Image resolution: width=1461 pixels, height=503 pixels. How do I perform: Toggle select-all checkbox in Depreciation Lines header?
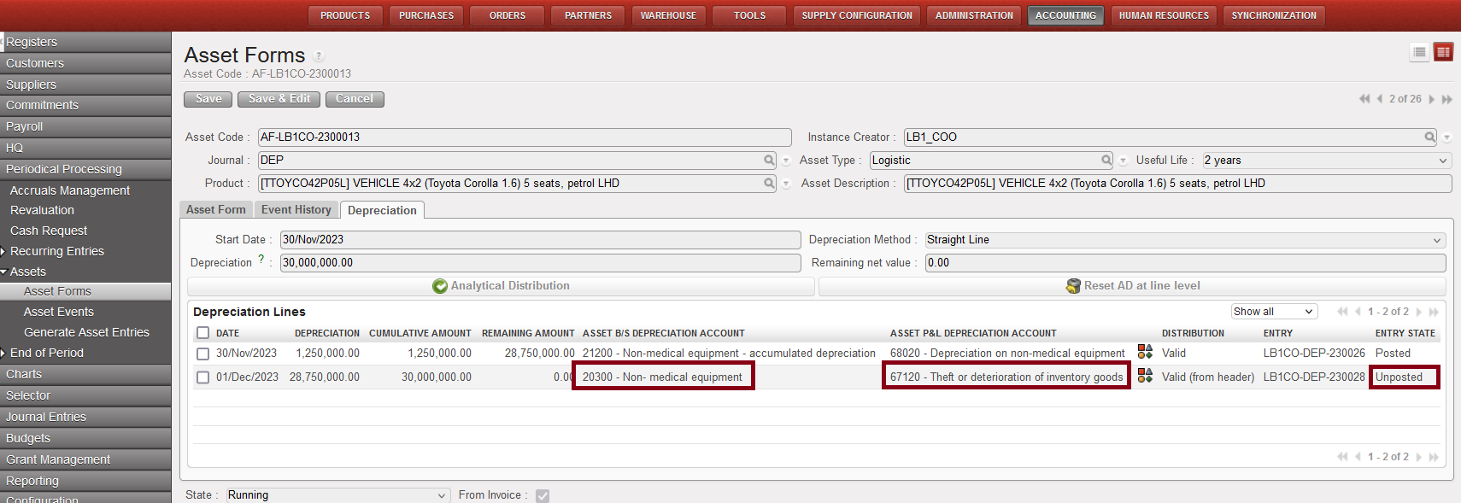(x=202, y=333)
